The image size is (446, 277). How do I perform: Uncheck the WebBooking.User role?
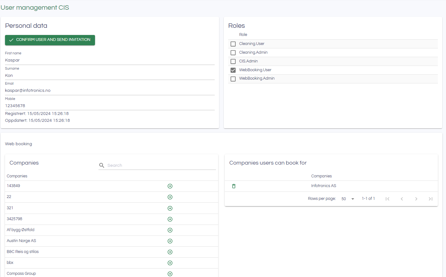[233, 70]
